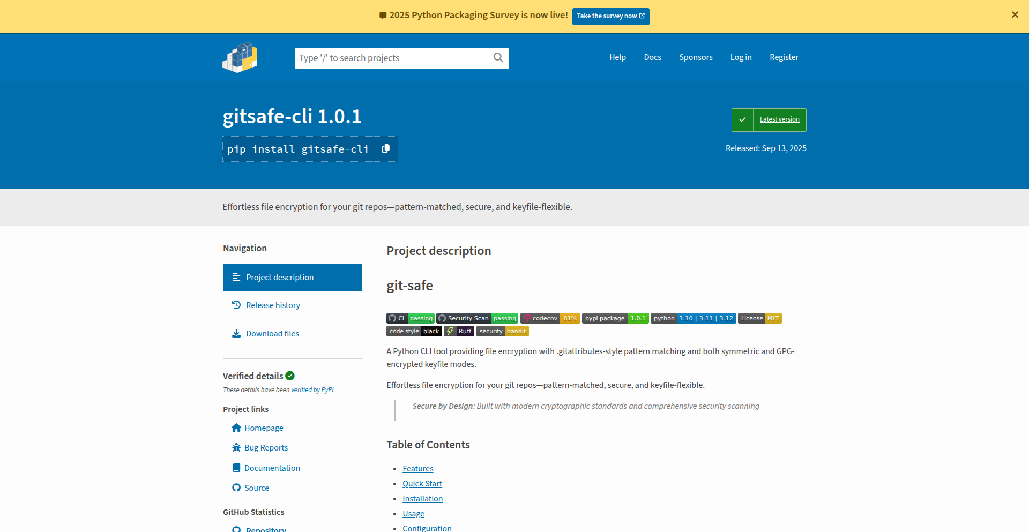
Task: Click the codecov 81% badge
Action: click(550, 318)
